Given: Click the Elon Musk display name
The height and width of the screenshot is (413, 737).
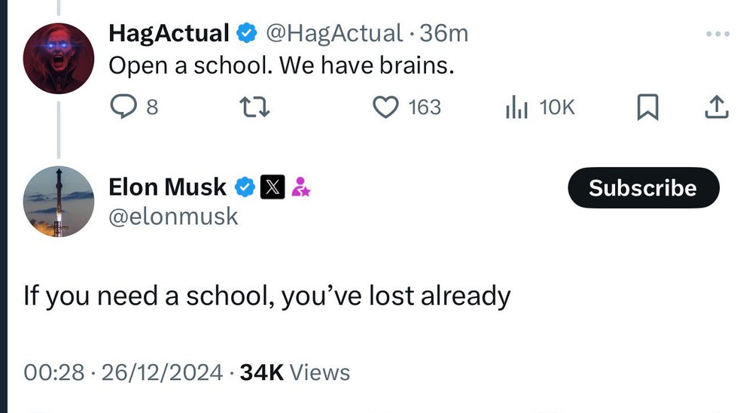Looking at the screenshot, I should click(167, 187).
